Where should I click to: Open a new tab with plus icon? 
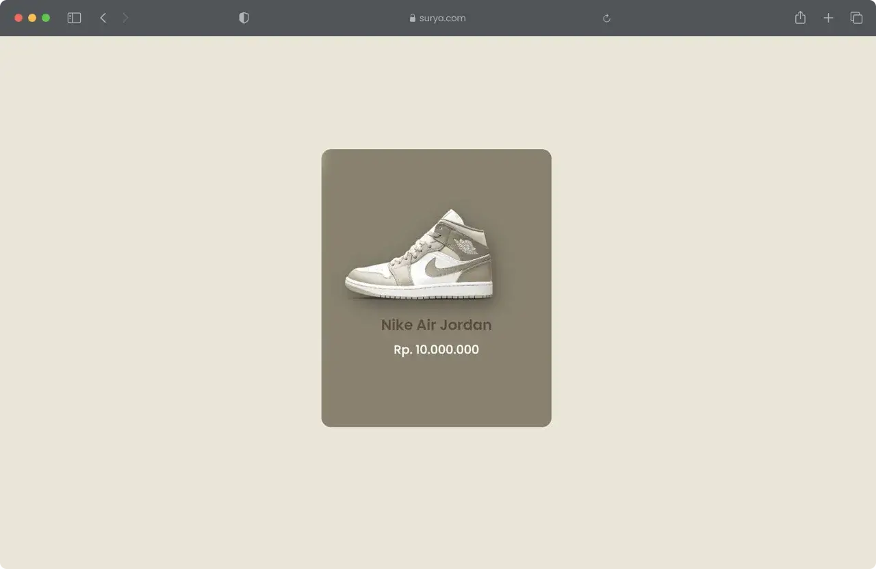[x=828, y=18]
